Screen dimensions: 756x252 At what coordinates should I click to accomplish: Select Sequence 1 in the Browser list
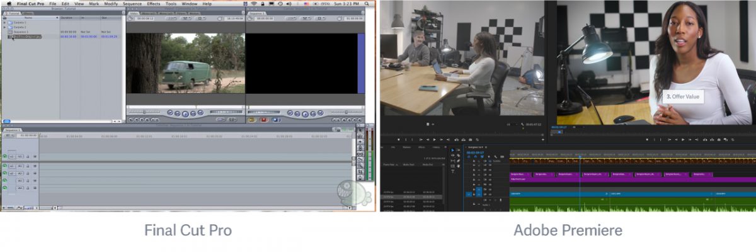(18, 31)
